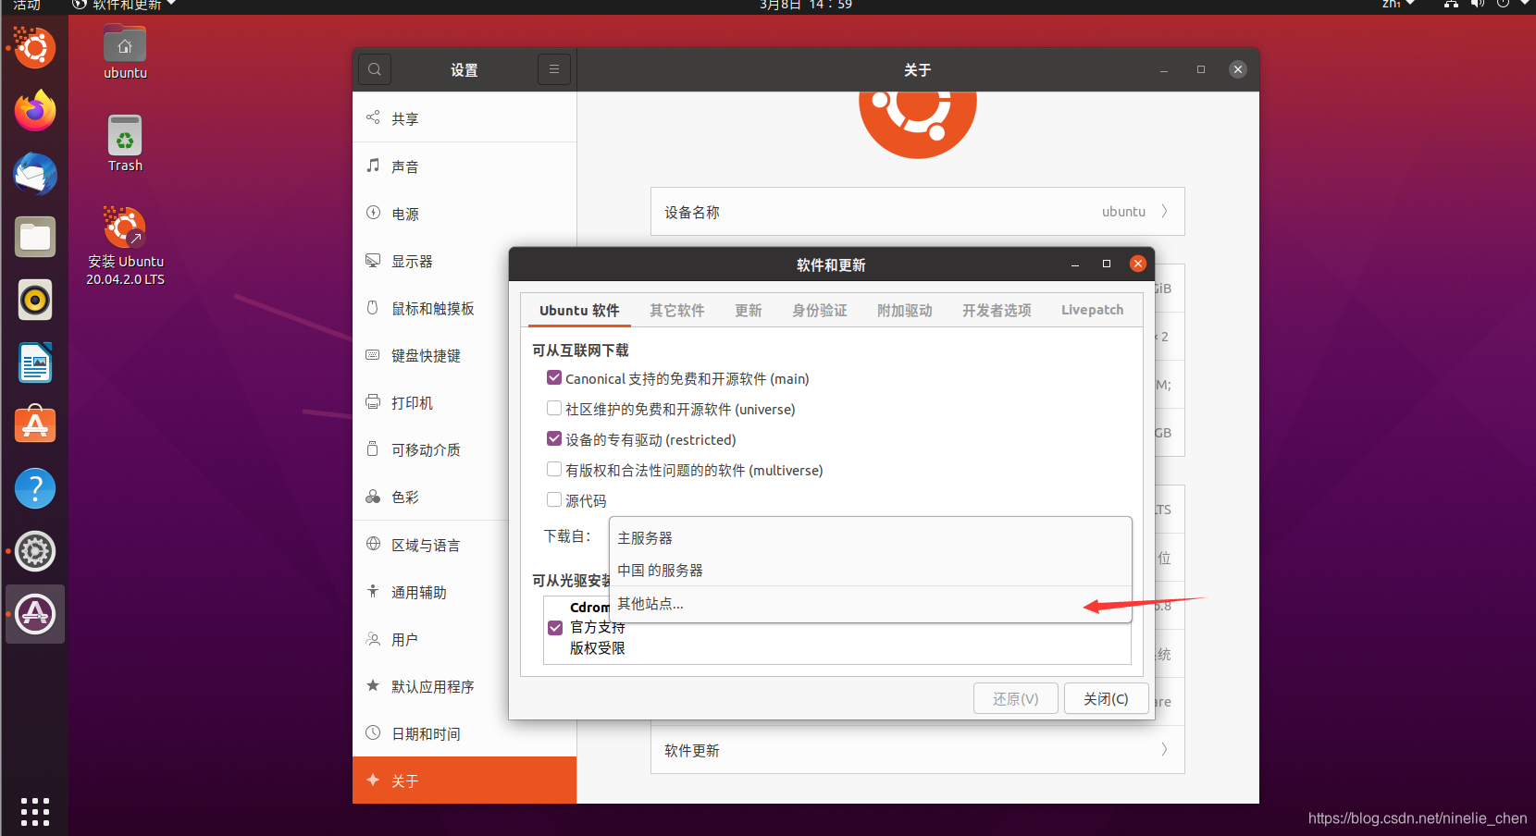Switch to the 更新 tab
The width and height of the screenshot is (1536, 836).
[x=749, y=311]
